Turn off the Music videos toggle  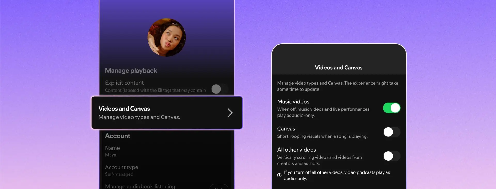(391, 108)
